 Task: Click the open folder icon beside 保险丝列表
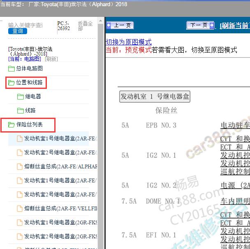12,125
